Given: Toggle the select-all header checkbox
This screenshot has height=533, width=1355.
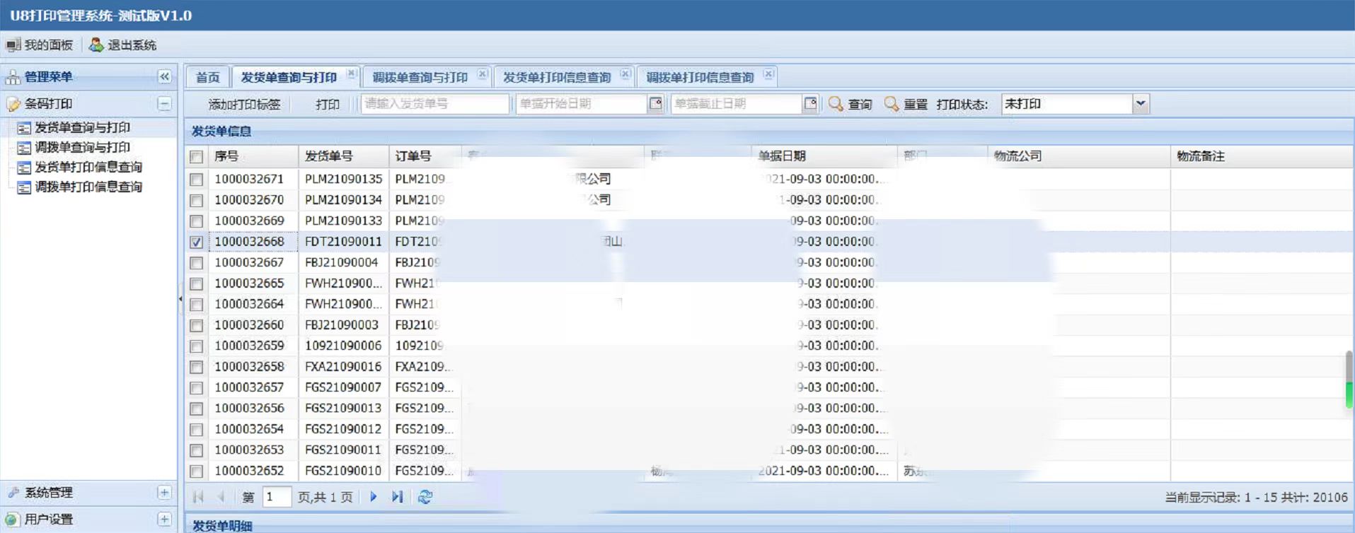Looking at the screenshot, I should 196,157.
